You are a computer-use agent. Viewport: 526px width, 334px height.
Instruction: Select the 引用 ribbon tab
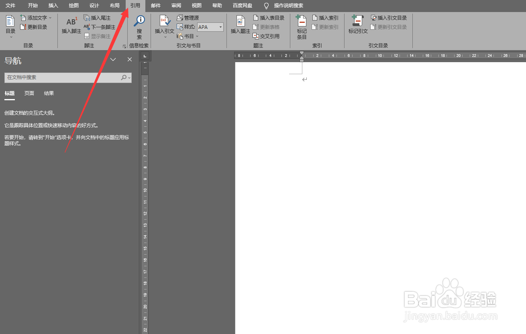tap(135, 6)
